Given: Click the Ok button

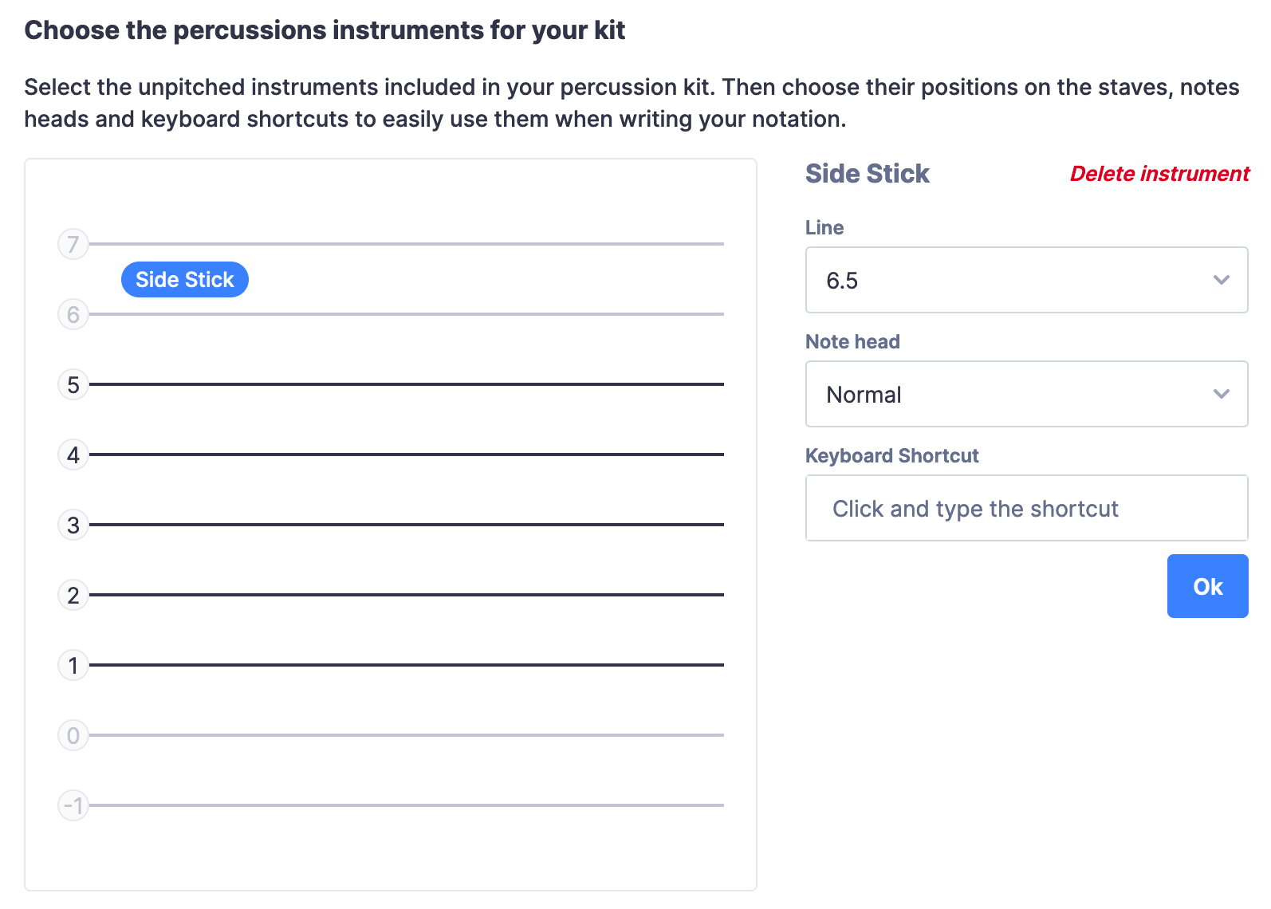Looking at the screenshot, I should pos(1207,586).
